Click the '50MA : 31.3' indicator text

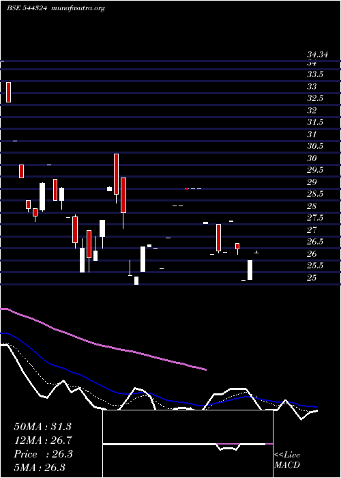[42, 427]
